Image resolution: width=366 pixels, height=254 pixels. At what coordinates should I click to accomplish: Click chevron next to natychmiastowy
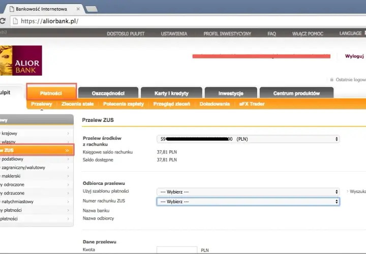coord(68,202)
